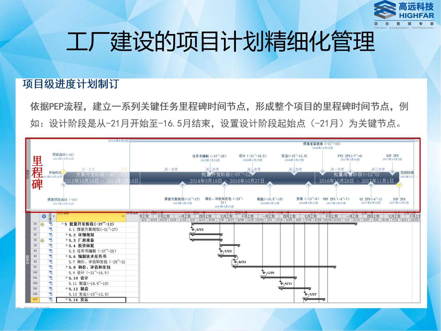Select the 安装(-13~-8) timeline milestone diamond
This screenshot has width=441, height=331.
pyautogui.click(x=308, y=184)
